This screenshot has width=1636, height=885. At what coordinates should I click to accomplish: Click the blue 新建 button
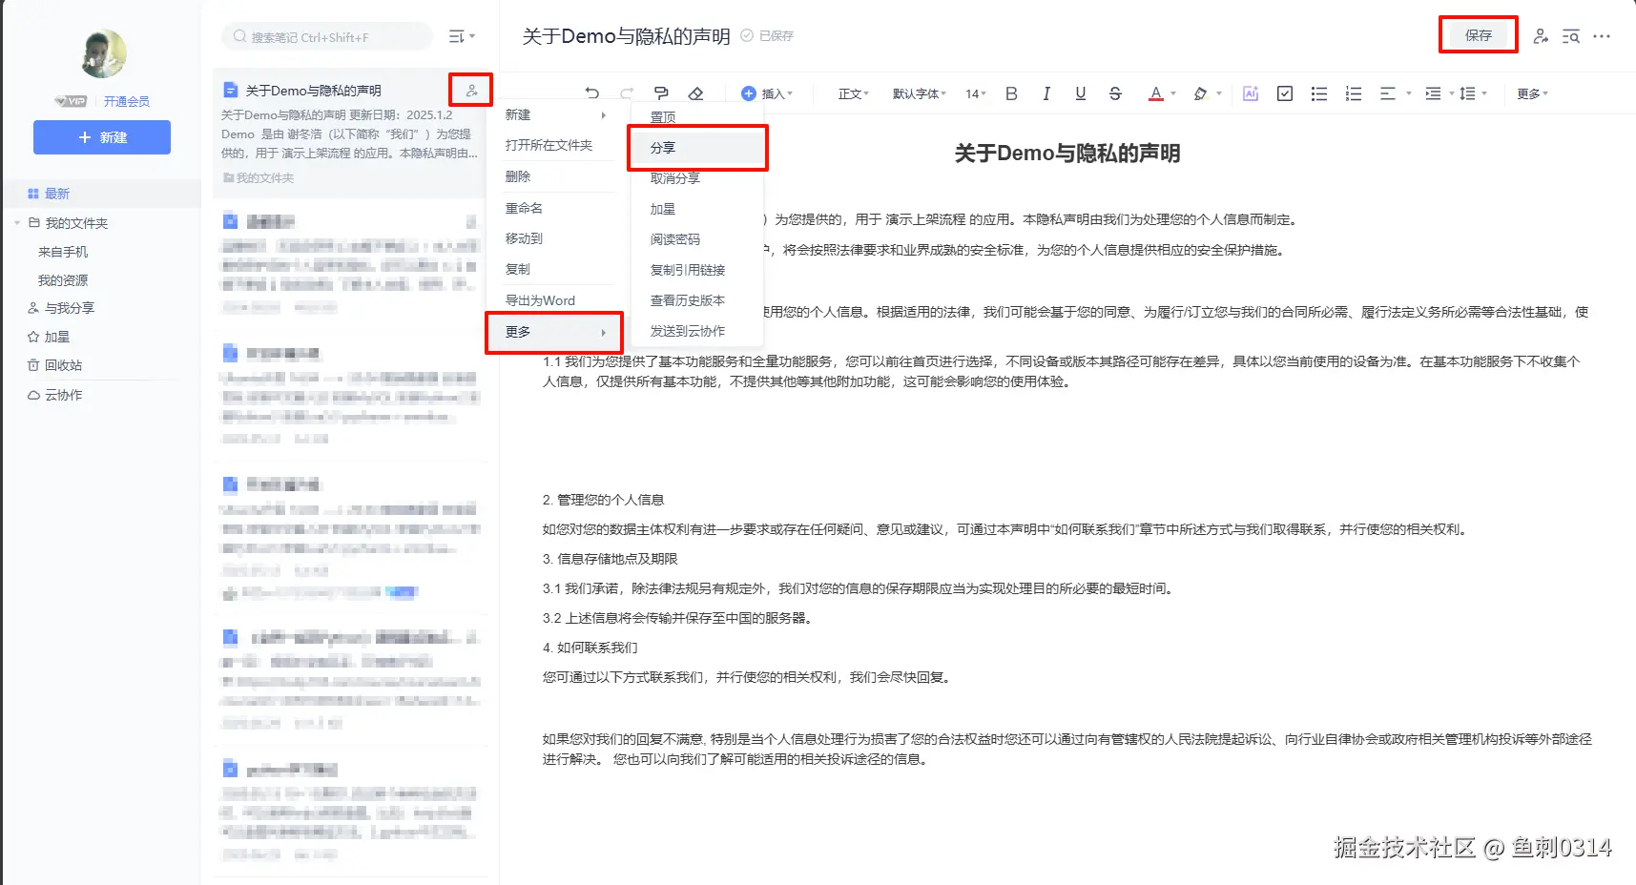coord(102,137)
